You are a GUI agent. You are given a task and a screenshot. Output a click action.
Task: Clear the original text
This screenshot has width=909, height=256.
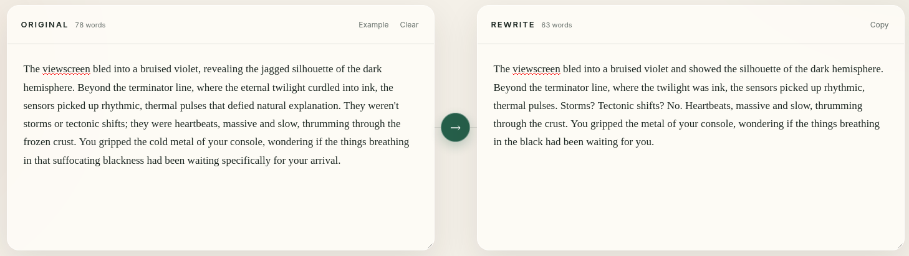409,25
